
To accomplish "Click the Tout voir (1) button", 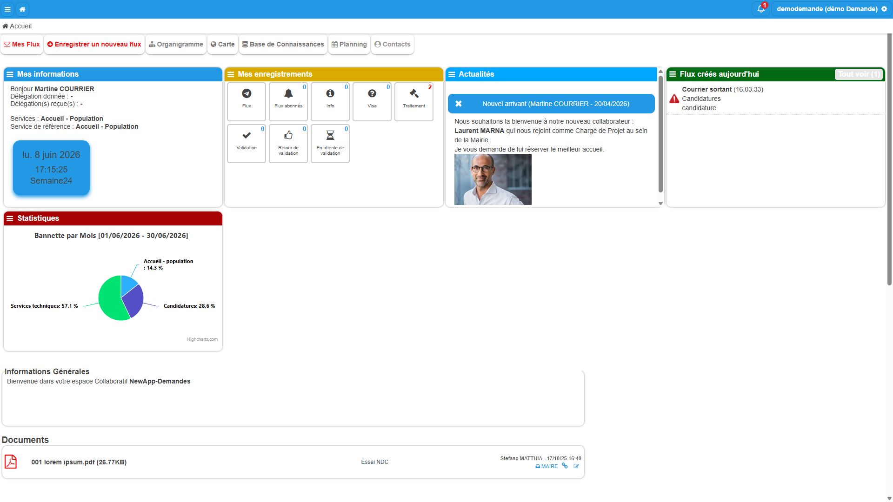I will coord(859,74).
